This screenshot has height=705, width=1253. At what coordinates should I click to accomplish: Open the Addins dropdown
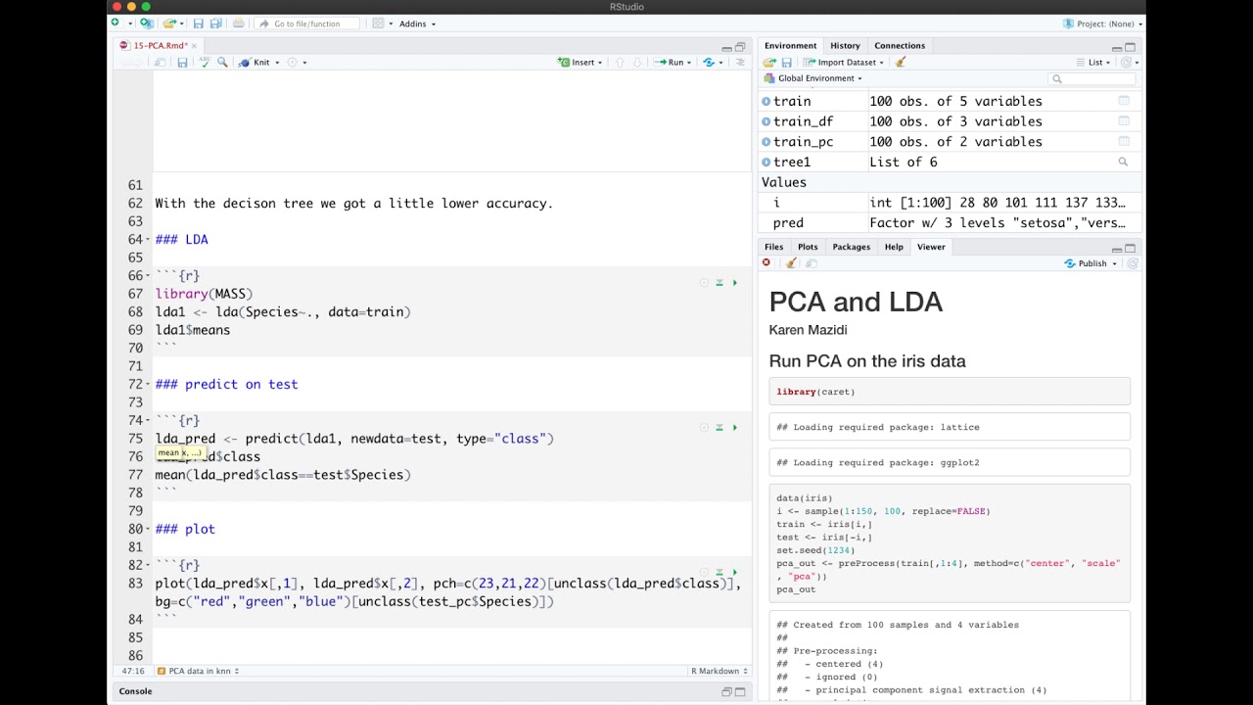click(x=418, y=23)
